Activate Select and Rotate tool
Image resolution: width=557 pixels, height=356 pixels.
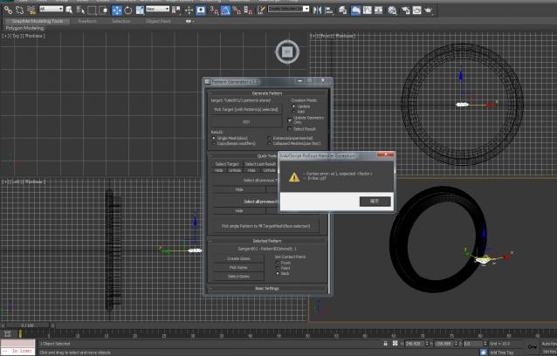pos(127,10)
